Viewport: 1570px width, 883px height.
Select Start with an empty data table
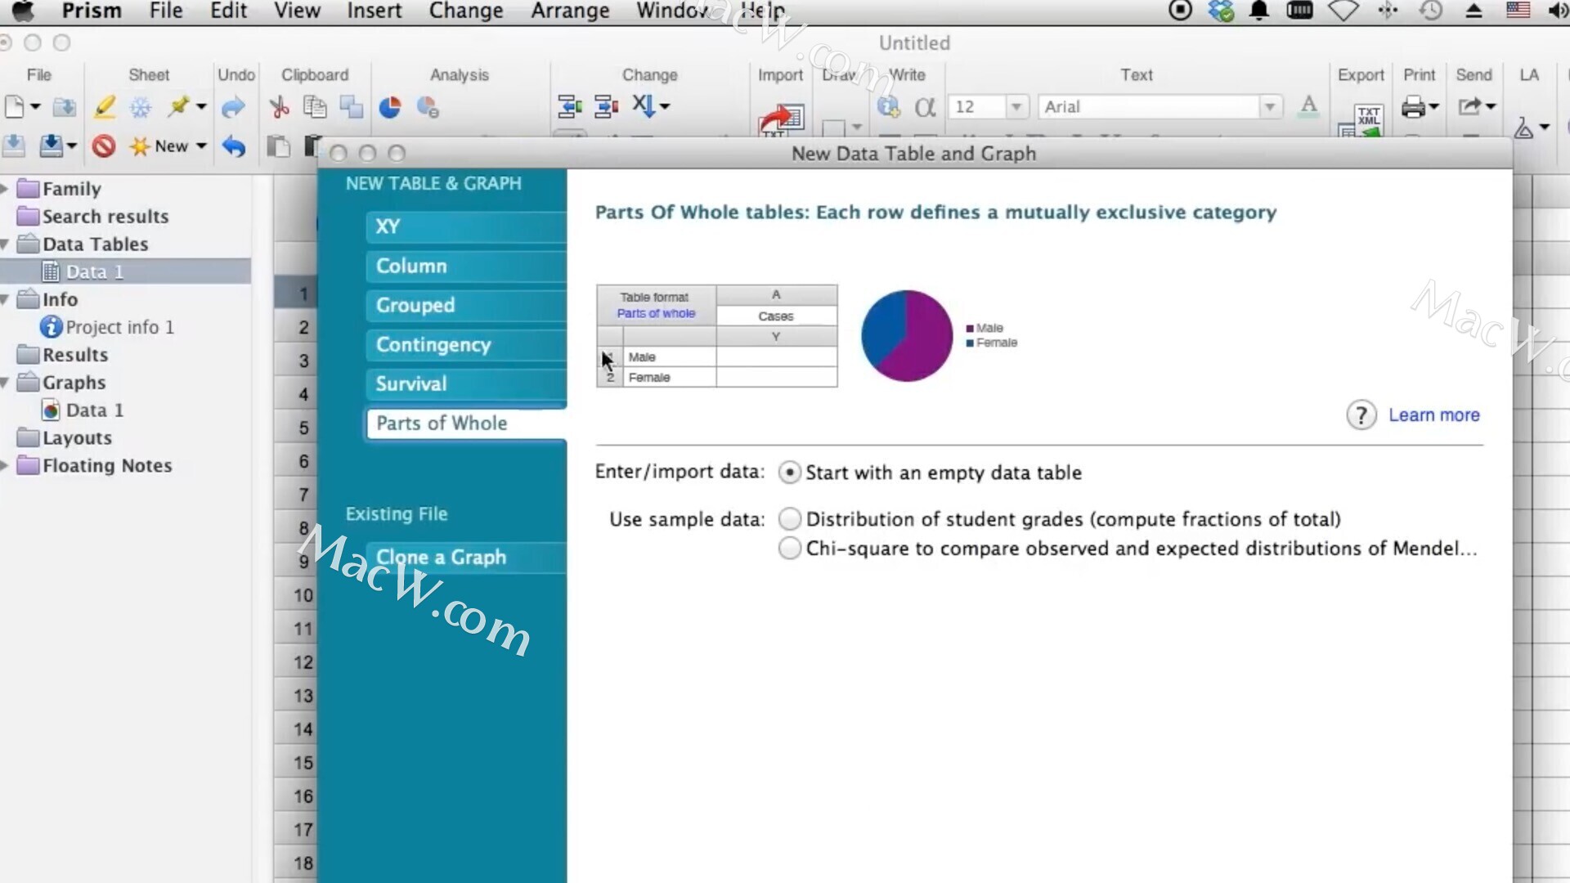coord(789,473)
